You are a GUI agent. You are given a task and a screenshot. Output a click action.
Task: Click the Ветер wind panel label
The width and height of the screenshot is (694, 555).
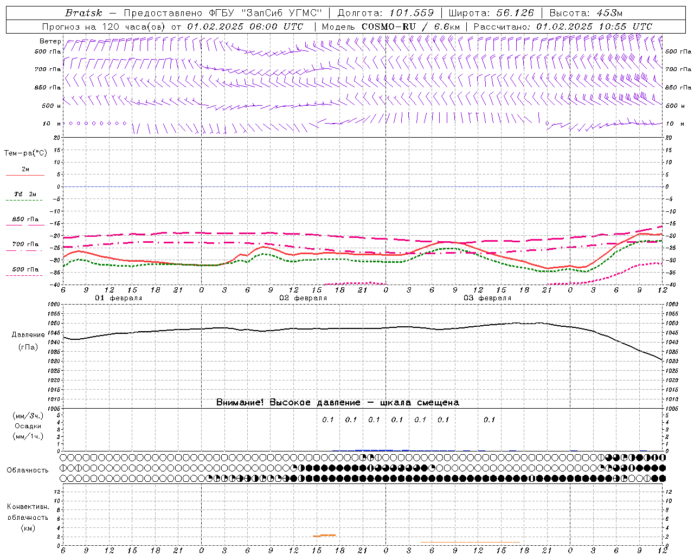point(50,41)
